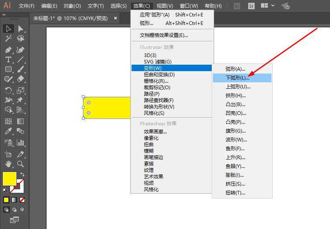Select the Artboard tool

[8, 154]
